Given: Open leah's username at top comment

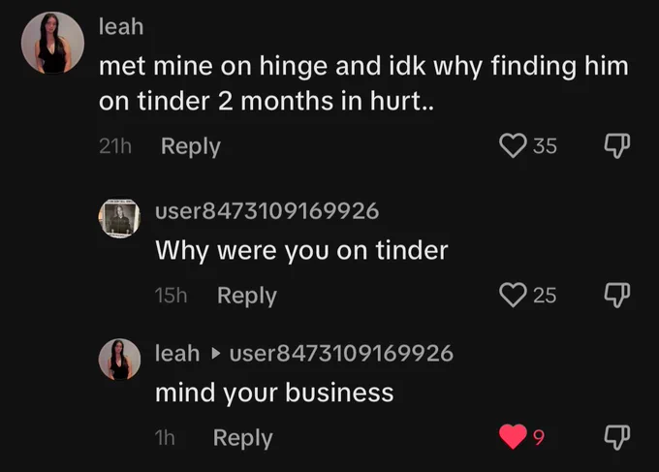Looking at the screenshot, I should [121, 26].
